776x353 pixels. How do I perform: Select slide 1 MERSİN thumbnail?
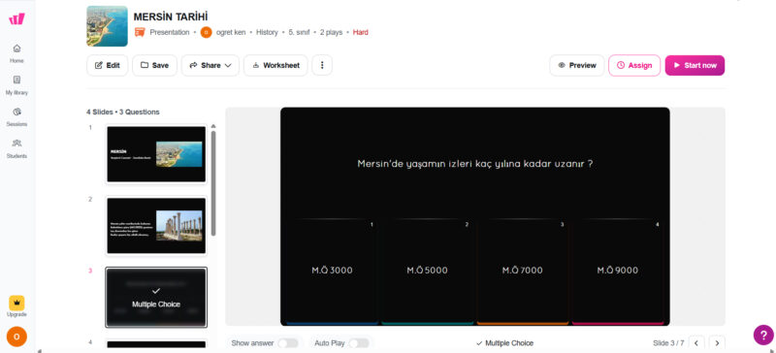coord(156,154)
